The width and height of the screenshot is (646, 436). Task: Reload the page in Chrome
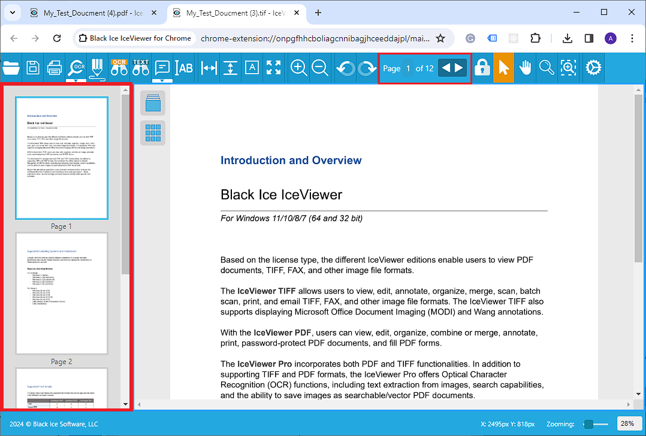click(x=57, y=38)
